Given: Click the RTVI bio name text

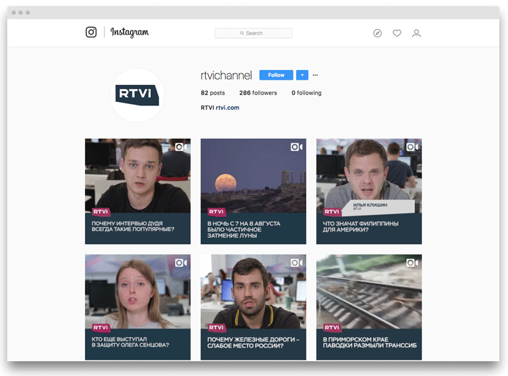Looking at the screenshot, I should [x=207, y=107].
